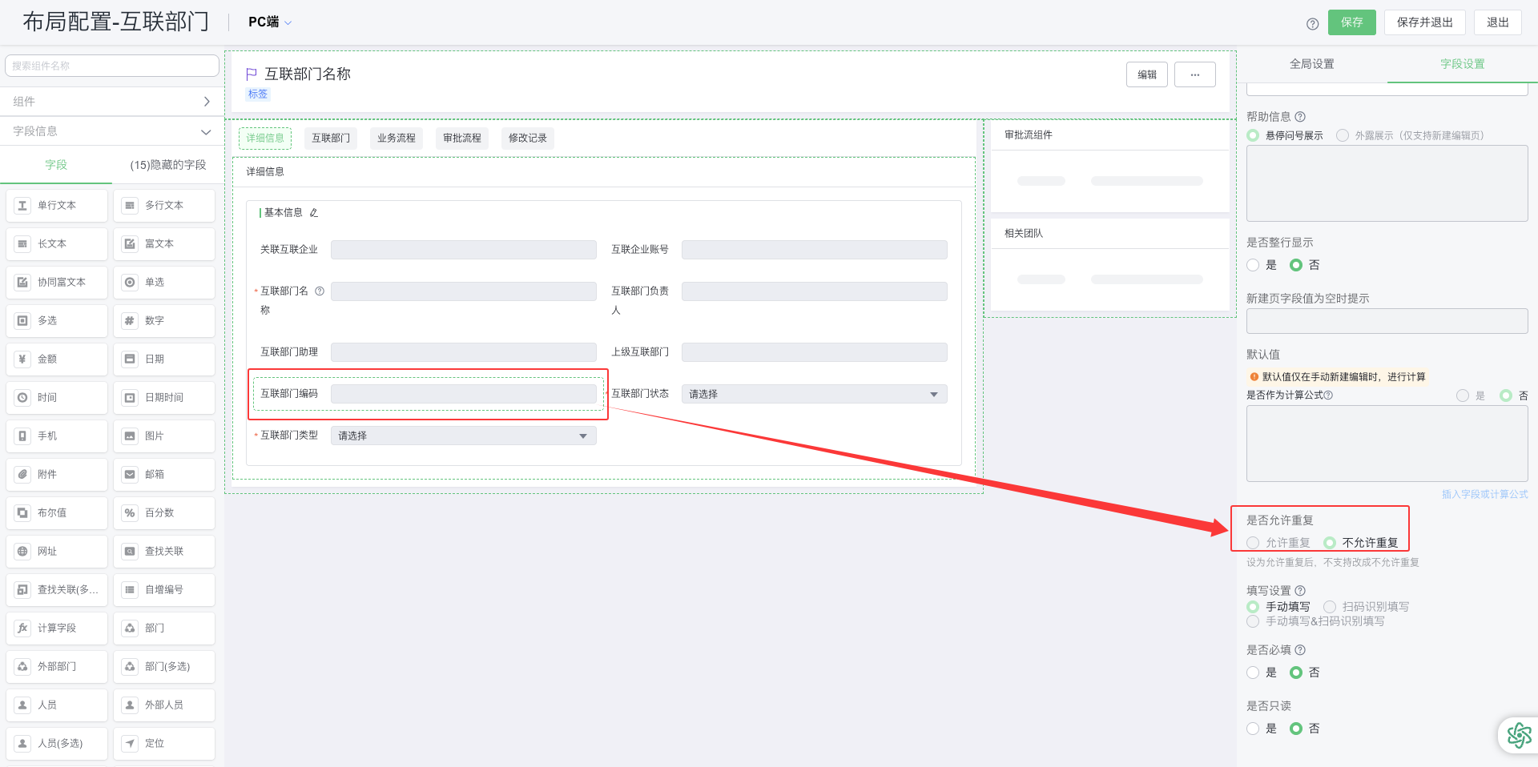Click the 标签 tag under title
The image size is (1538, 767).
[x=258, y=94]
